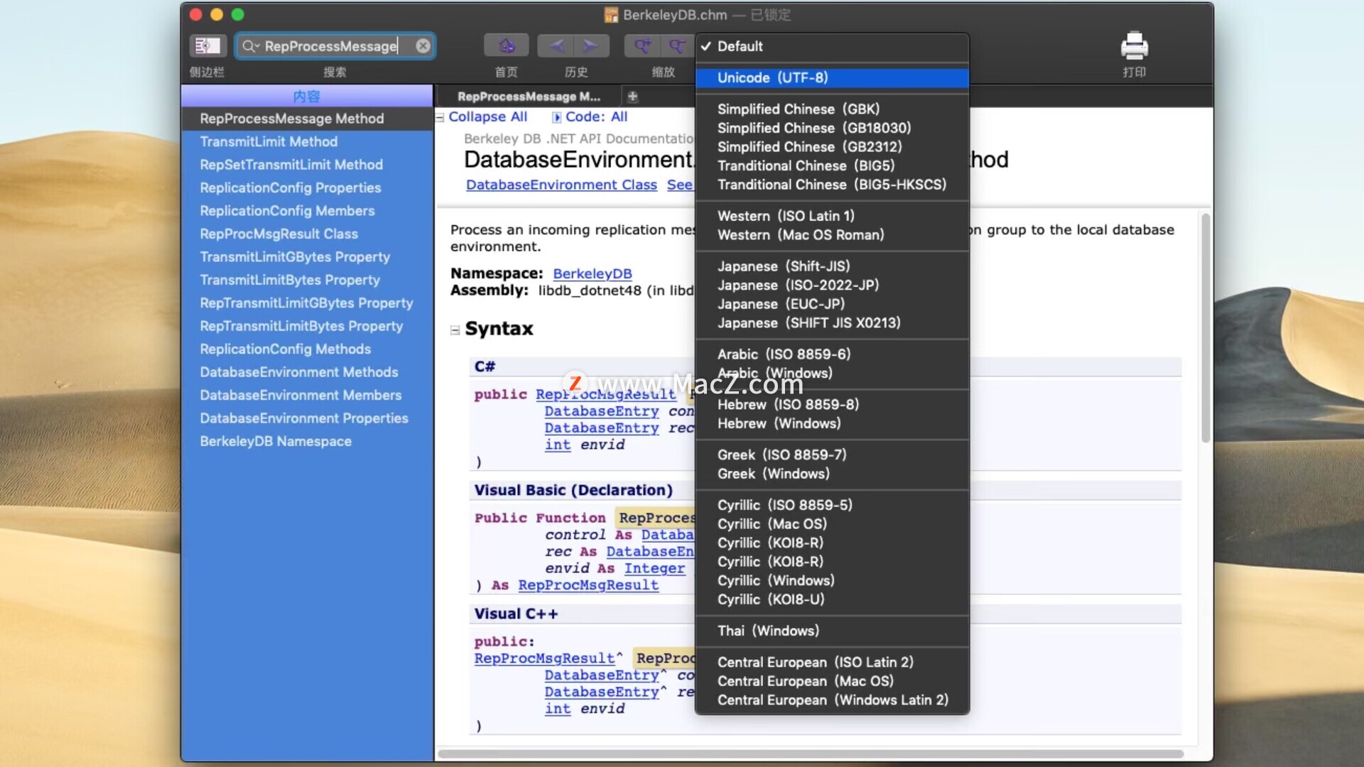Open TransmitLimit Method in sidebar
Image resolution: width=1364 pixels, height=767 pixels.
pos(307,141)
